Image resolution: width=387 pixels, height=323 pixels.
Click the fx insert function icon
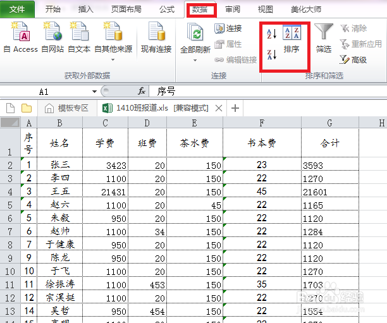[x=142, y=91]
